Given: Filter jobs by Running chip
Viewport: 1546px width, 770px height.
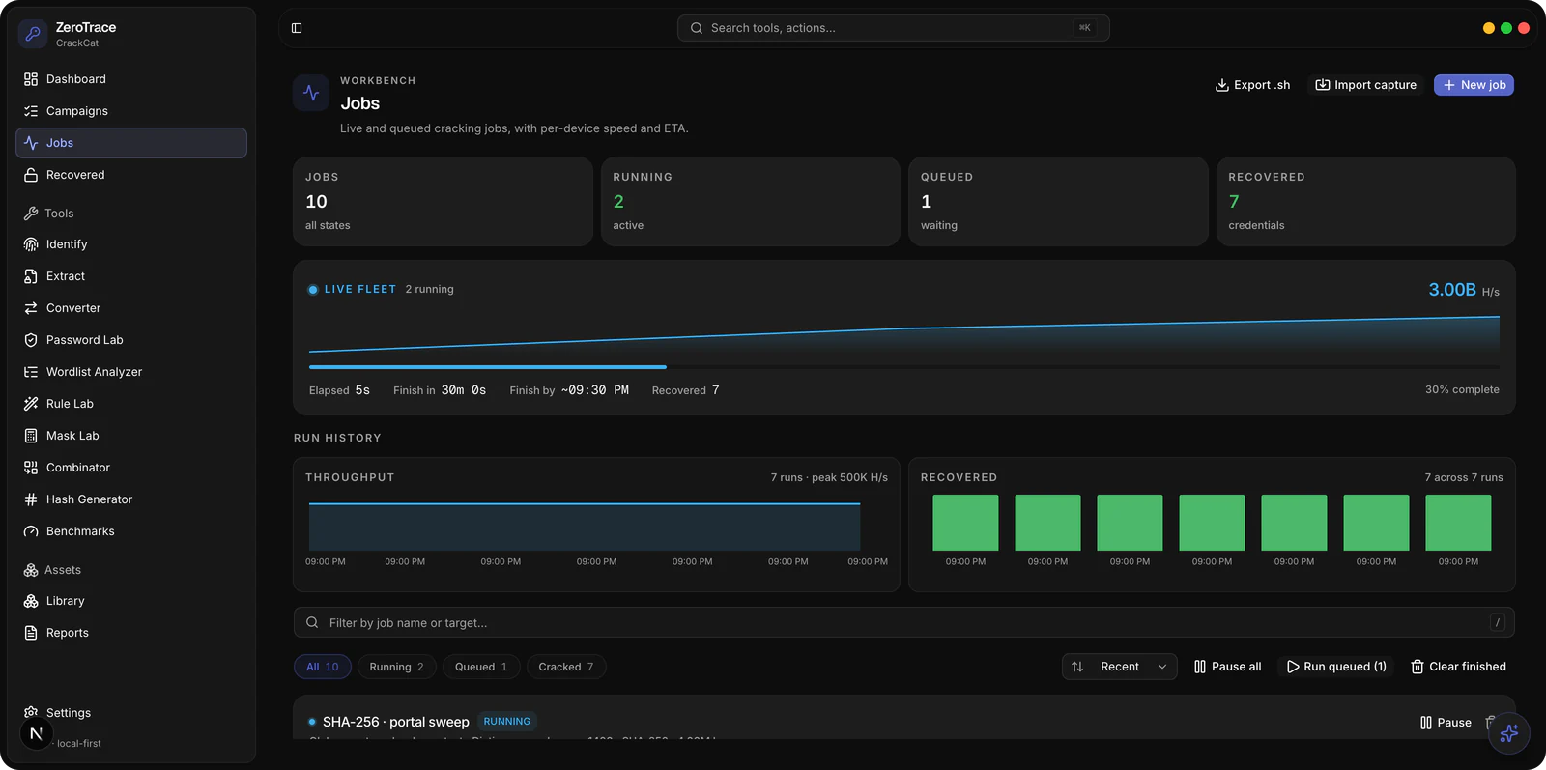Looking at the screenshot, I should coord(396,667).
